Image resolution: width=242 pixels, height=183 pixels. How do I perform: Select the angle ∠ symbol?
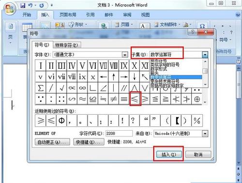point(103,88)
